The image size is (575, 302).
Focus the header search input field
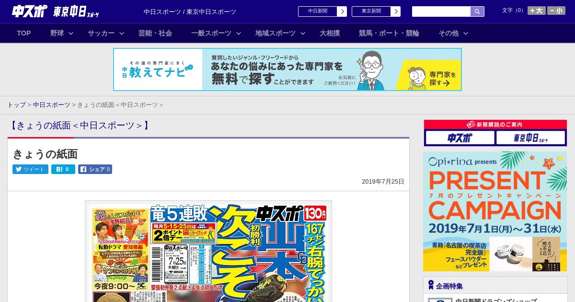(x=441, y=12)
